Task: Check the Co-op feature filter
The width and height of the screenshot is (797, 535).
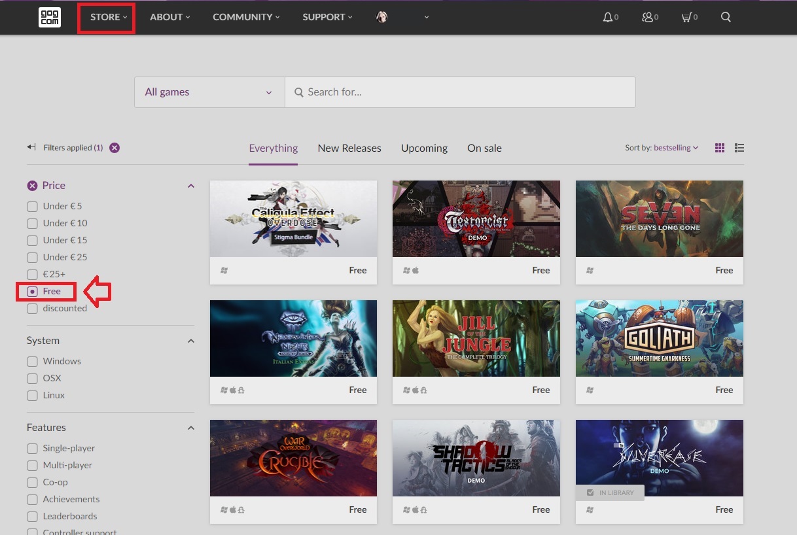Action: point(32,483)
